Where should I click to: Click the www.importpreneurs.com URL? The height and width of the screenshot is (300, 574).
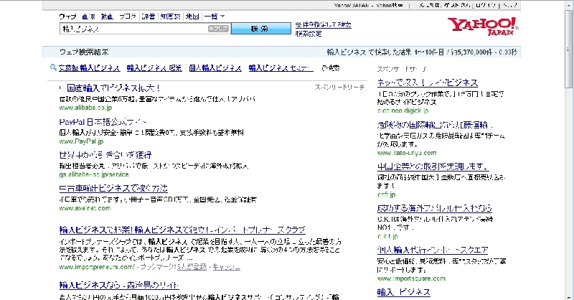pos(97,267)
